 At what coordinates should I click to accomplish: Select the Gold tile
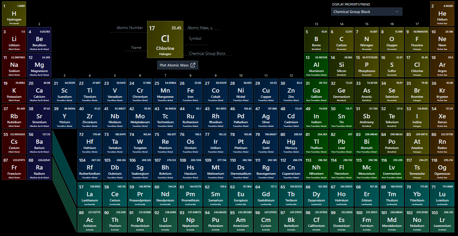point(266,142)
